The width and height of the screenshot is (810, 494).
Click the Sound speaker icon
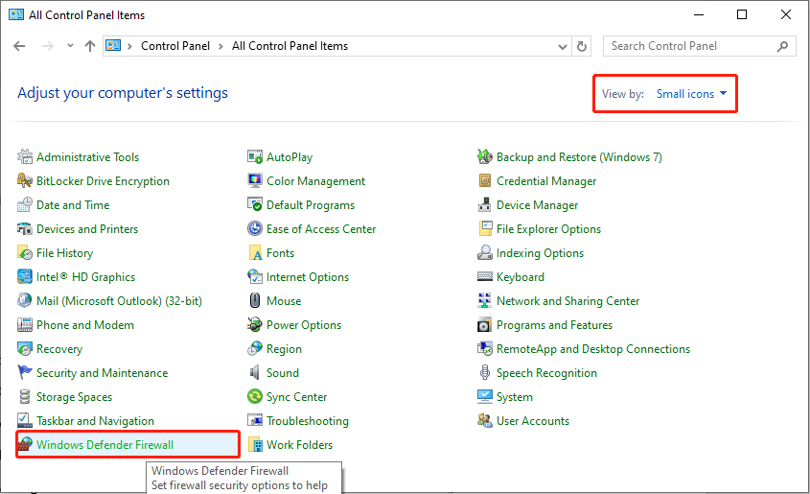click(x=255, y=372)
